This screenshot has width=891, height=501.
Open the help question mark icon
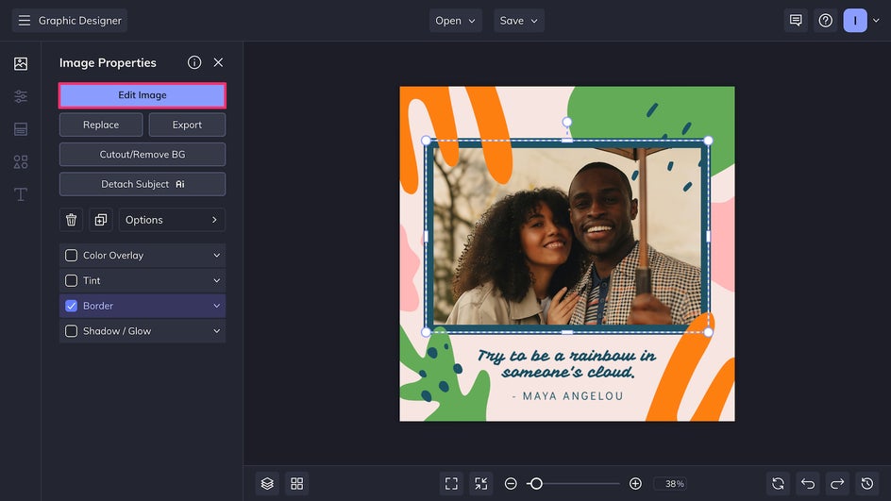click(826, 21)
